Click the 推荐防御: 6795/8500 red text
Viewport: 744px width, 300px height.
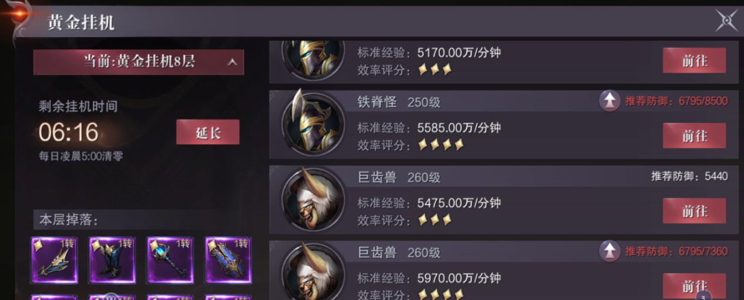[676, 101]
